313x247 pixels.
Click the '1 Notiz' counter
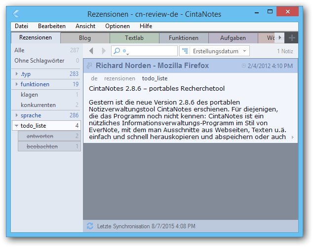coord(285,51)
